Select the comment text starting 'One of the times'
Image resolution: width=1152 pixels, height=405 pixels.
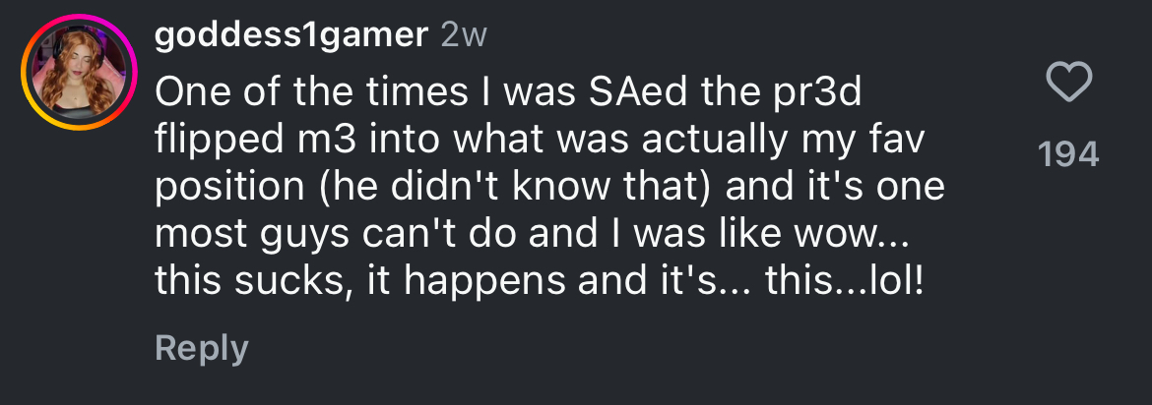549,187
